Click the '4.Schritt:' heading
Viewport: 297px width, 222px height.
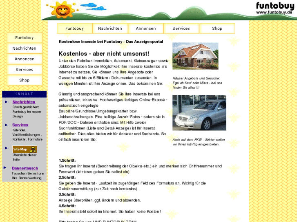click(67, 206)
